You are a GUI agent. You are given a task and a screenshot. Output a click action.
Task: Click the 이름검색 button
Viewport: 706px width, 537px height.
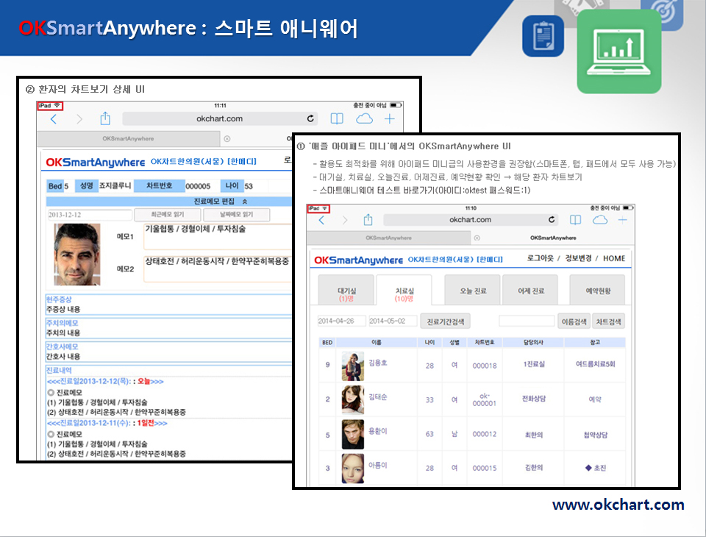click(574, 321)
